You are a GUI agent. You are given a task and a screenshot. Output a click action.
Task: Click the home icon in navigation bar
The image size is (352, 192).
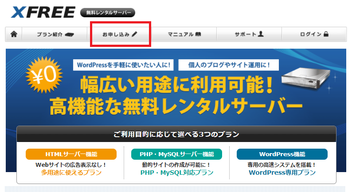(x=14, y=34)
